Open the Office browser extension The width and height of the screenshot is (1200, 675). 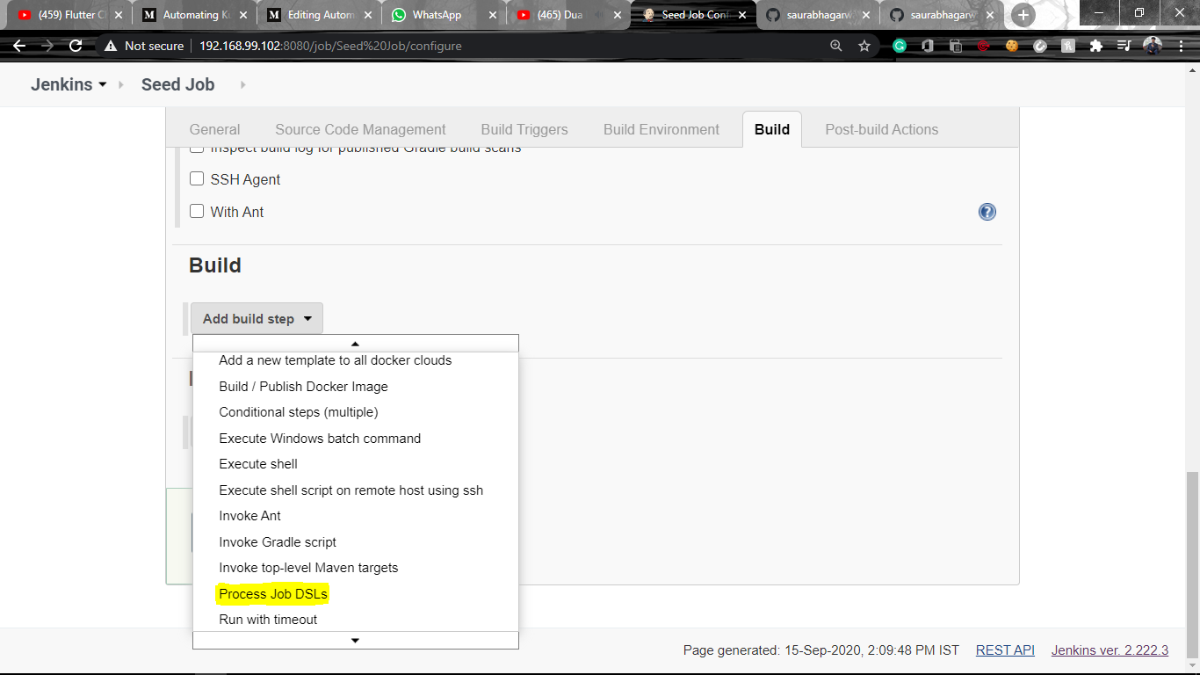point(928,46)
